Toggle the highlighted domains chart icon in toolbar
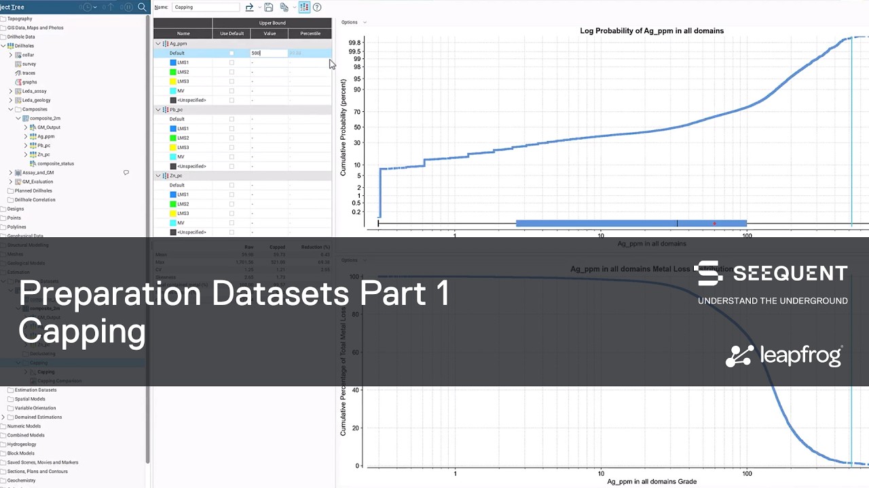 tap(304, 7)
